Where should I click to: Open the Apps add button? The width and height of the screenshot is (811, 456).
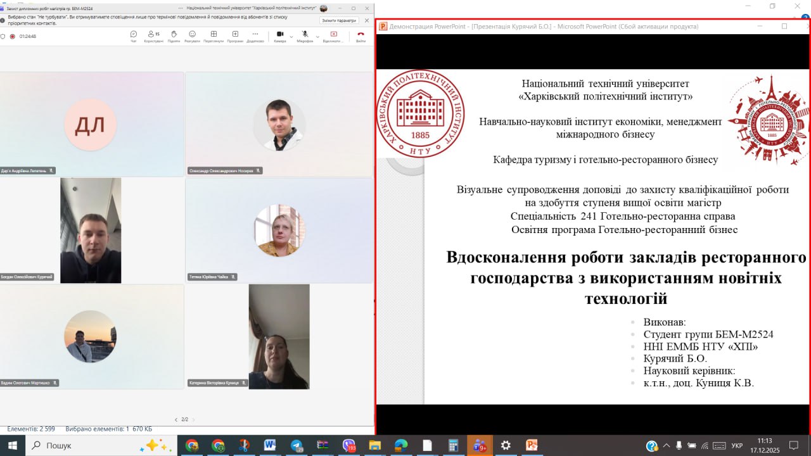coord(235,35)
